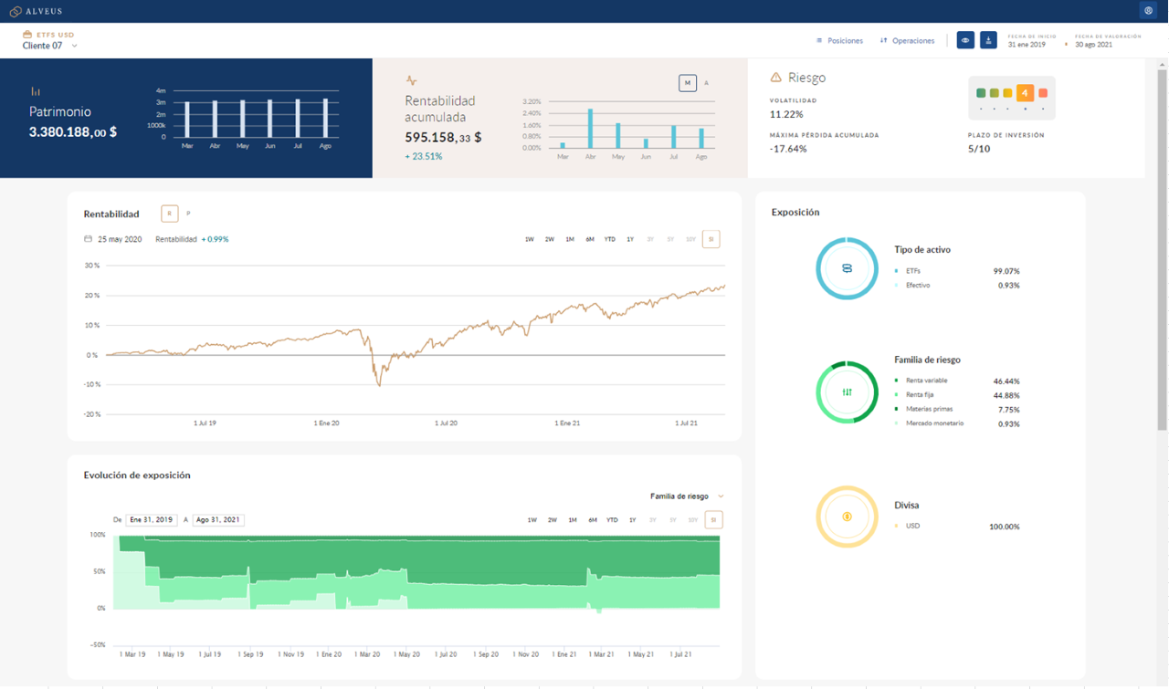The height and width of the screenshot is (689, 1169).
Task: Click the Riesgo warning triangle icon
Action: 775,78
